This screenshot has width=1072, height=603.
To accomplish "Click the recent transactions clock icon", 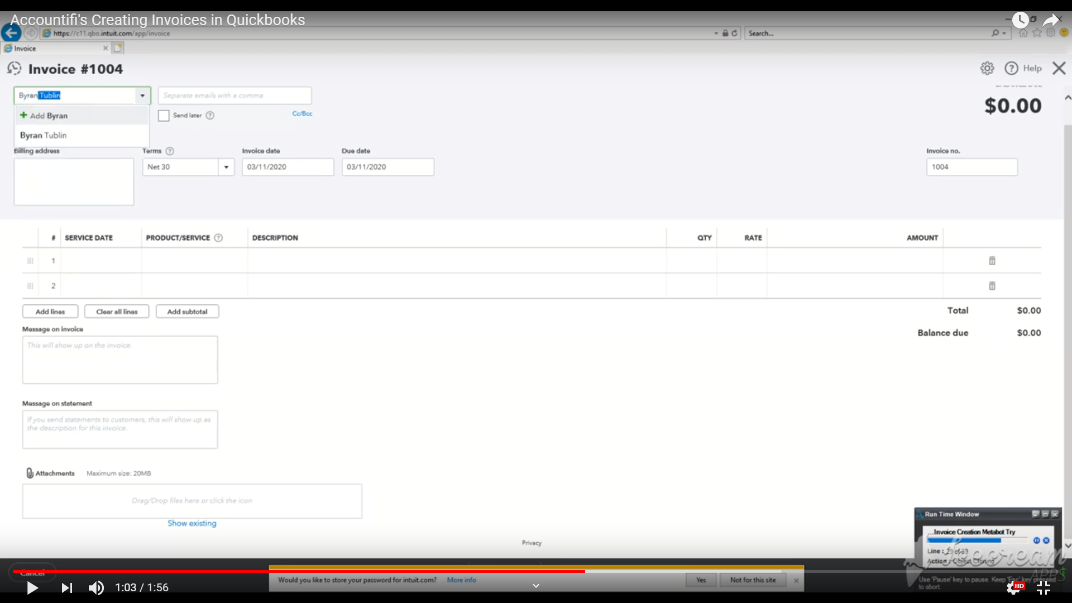I will click(x=14, y=69).
